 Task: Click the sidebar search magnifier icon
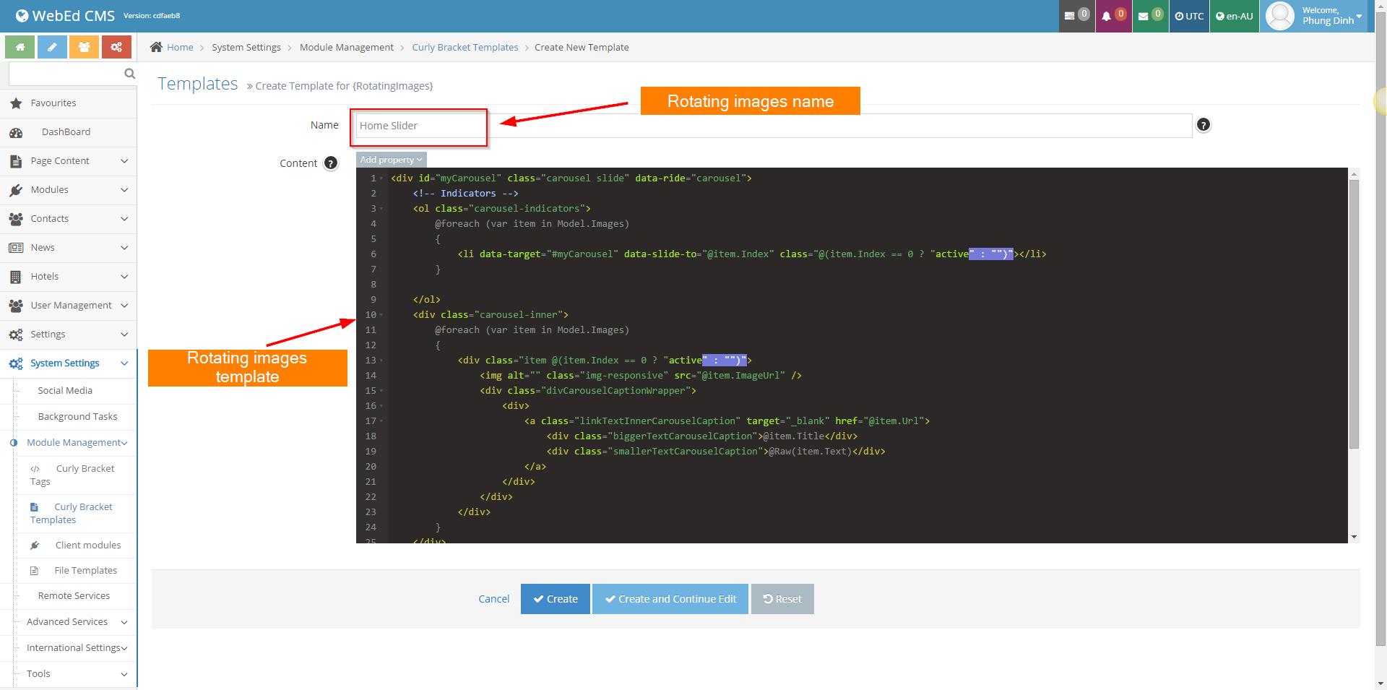pyautogui.click(x=129, y=74)
